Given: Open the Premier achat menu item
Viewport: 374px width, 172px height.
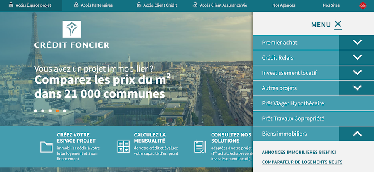Looking at the screenshot, I should tap(296, 43).
